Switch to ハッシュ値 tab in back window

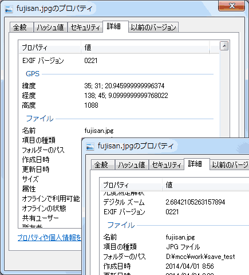50,27
